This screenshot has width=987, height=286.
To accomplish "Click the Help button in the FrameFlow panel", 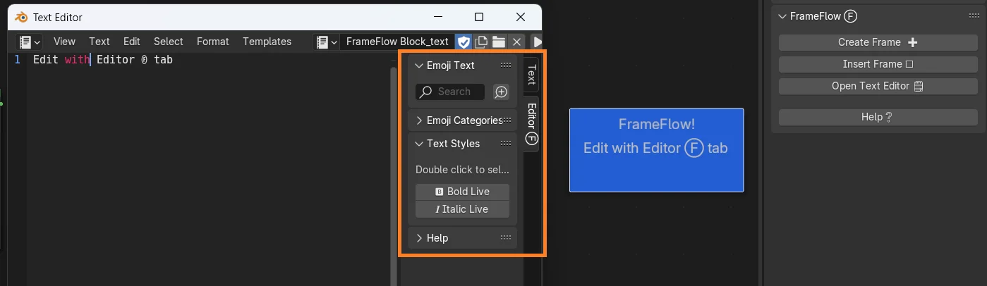I will click(x=878, y=117).
